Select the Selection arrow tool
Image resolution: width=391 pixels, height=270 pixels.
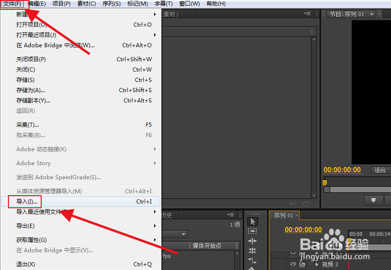[252, 221]
